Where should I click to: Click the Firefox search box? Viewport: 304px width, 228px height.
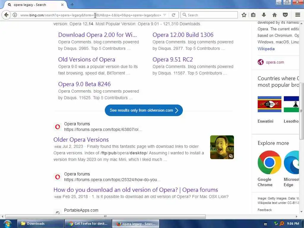209,15
